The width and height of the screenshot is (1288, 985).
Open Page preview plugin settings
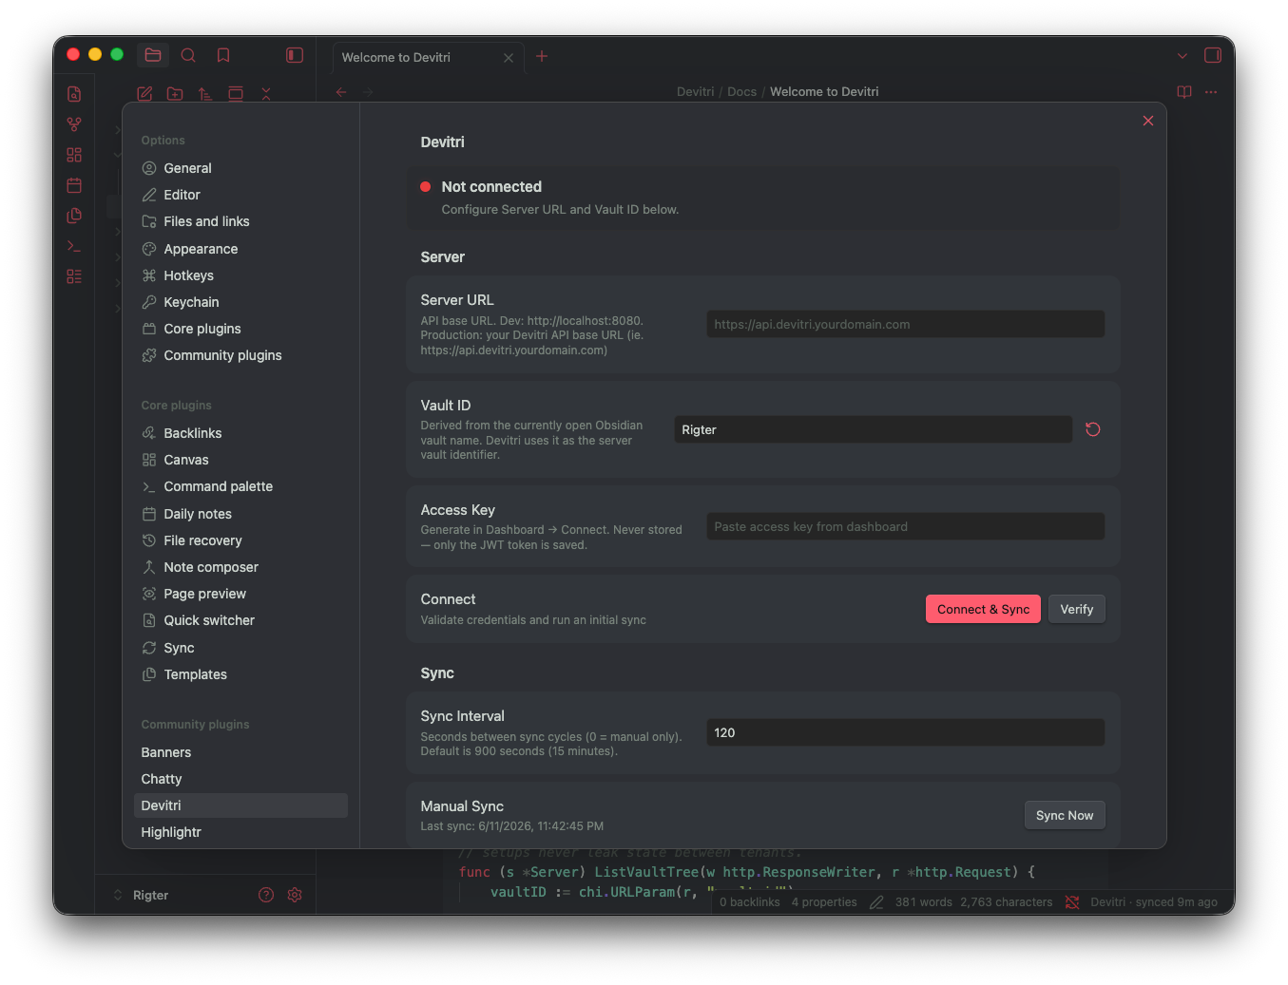coord(240,594)
